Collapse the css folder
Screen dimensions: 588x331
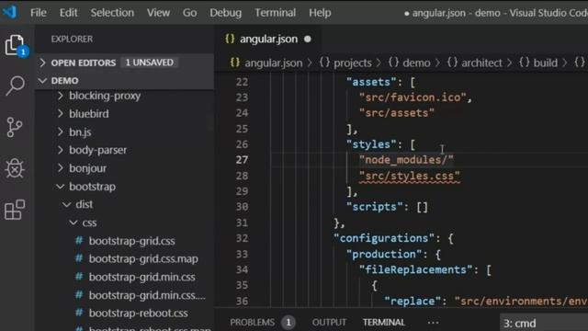point(73,223)
